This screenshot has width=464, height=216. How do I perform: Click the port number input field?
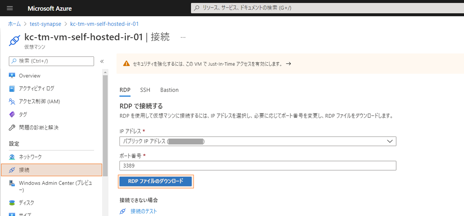click(258, 166)
